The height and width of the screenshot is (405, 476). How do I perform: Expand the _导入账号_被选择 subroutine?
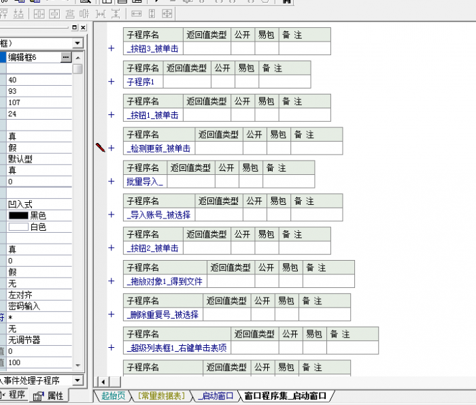112,214
